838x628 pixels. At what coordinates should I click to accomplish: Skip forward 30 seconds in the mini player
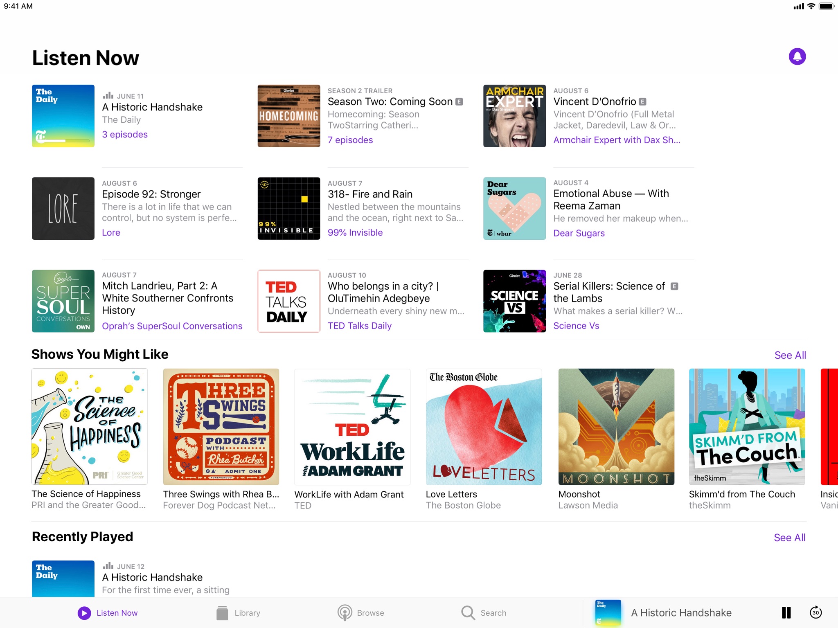(x=815, y=612)
